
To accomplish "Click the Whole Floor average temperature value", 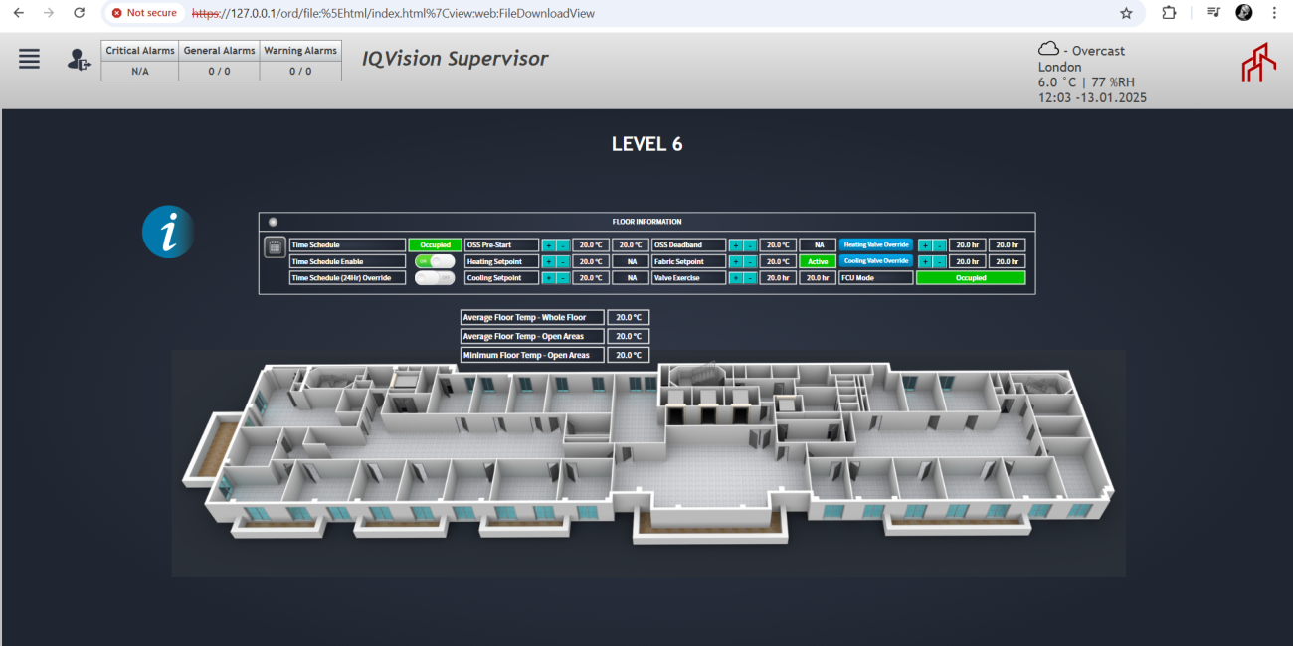I will (629, 318).
